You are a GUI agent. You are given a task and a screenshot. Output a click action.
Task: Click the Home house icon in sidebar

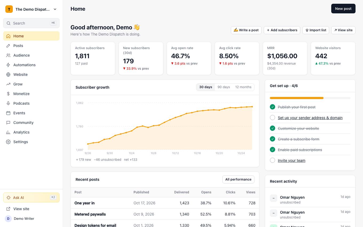(x=8, y=36)
